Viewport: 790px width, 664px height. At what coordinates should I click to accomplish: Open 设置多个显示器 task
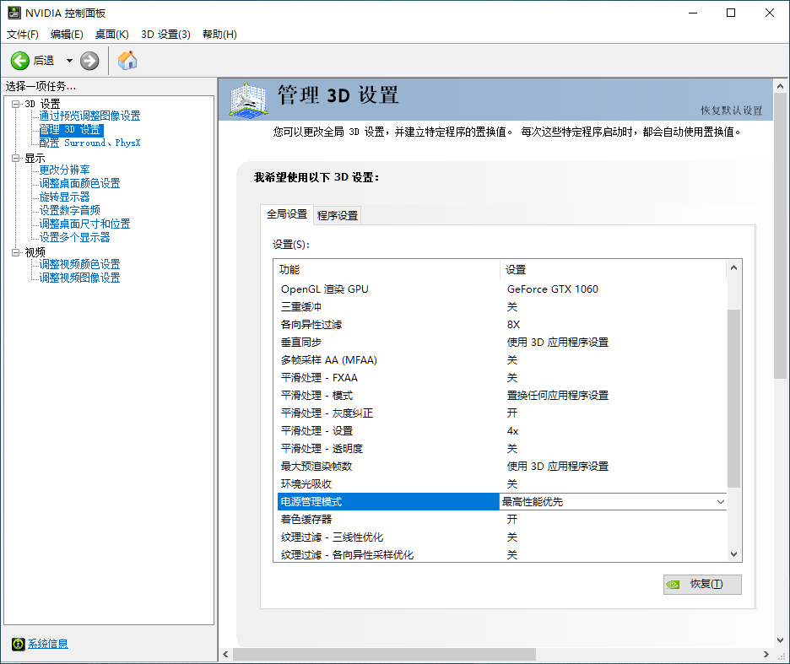[74, 237]
